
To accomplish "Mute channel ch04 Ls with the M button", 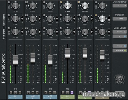I will (x=68, y=93).
